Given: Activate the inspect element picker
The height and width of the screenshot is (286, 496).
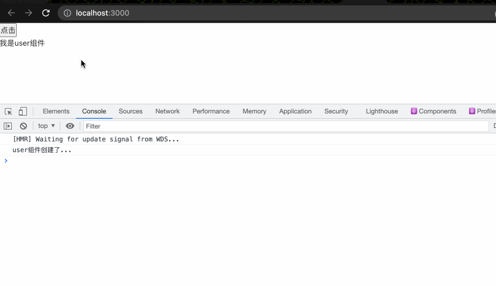Looking at the screenshot, I should 8,111.
